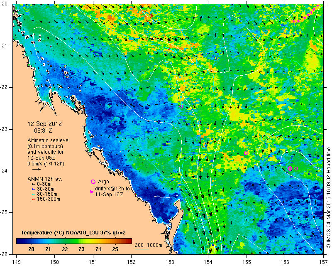Select the Argo float marker near 155E, 23.6S
This screenshot has width=332, height=266.
[246, 153]
